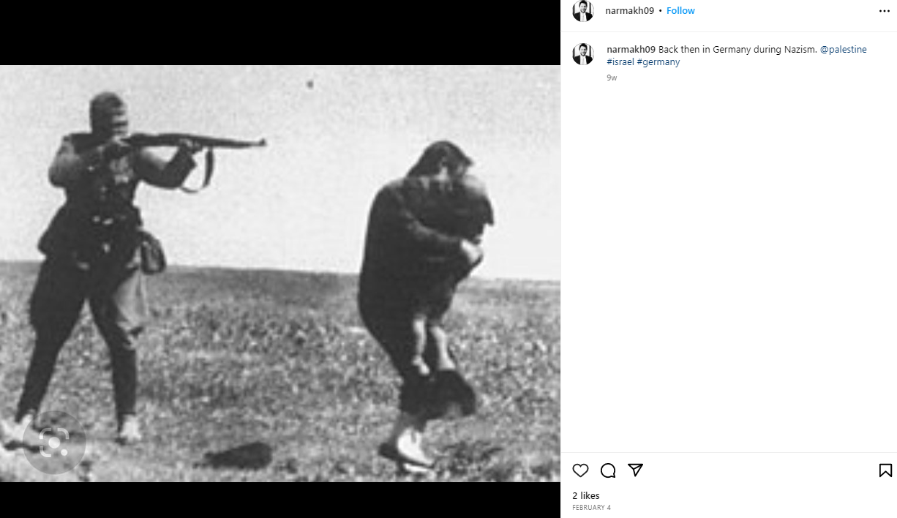Open the narmakh09 username in header

pos(630,11)
